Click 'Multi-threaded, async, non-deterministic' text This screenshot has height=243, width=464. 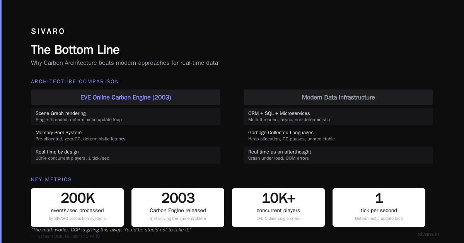click(289, 120)
